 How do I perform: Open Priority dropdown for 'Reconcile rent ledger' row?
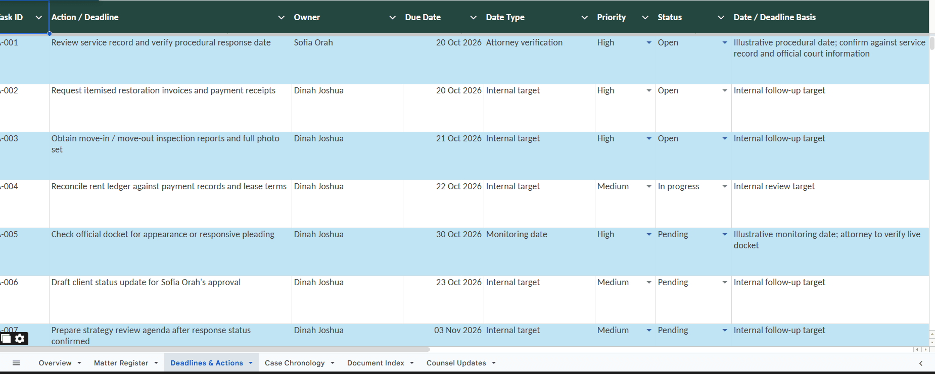point(649,187)
